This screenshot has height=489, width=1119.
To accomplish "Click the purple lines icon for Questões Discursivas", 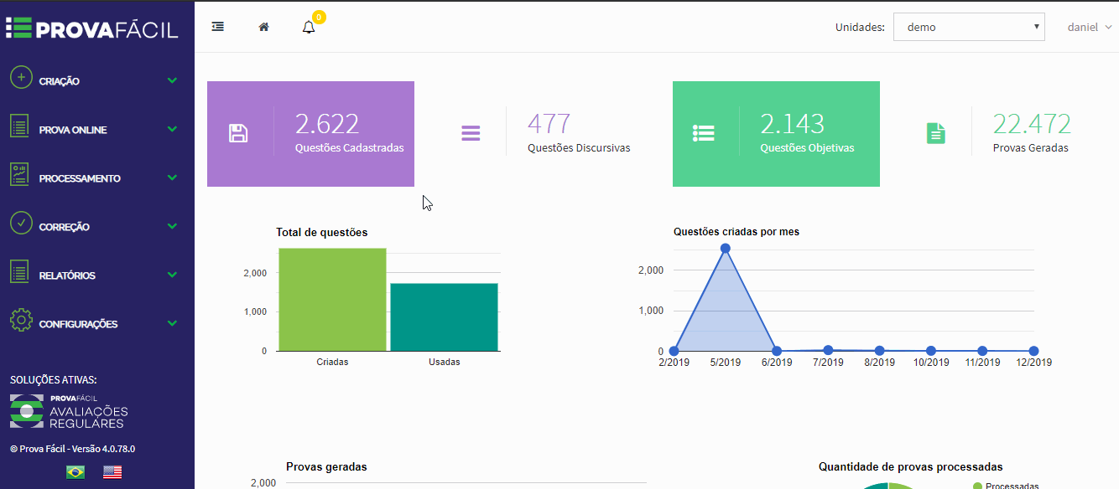I will coord(471,133).
